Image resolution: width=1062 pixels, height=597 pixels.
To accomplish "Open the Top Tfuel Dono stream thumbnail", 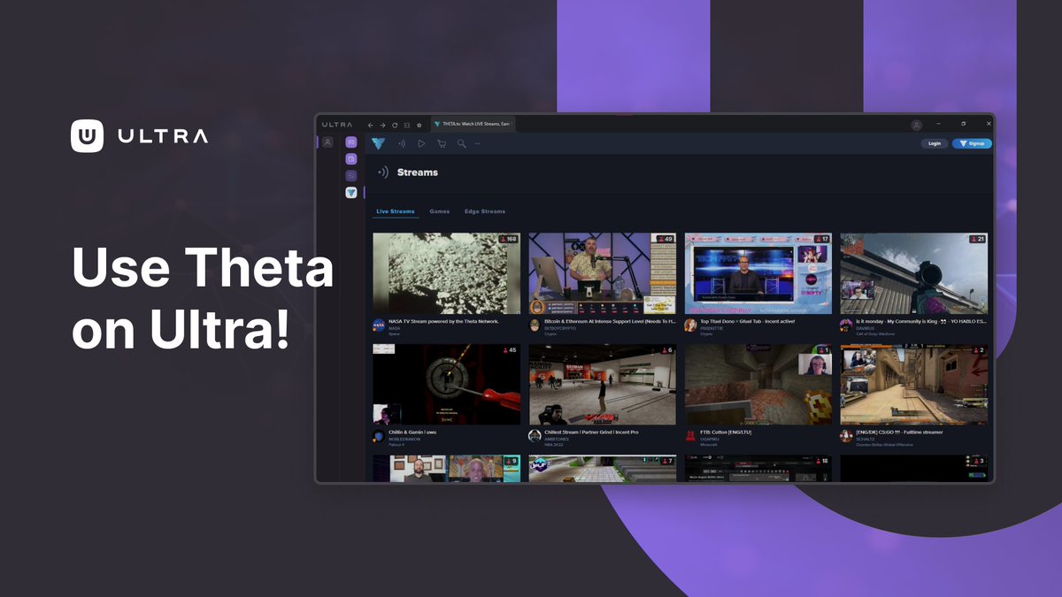I will coord(758,273).
